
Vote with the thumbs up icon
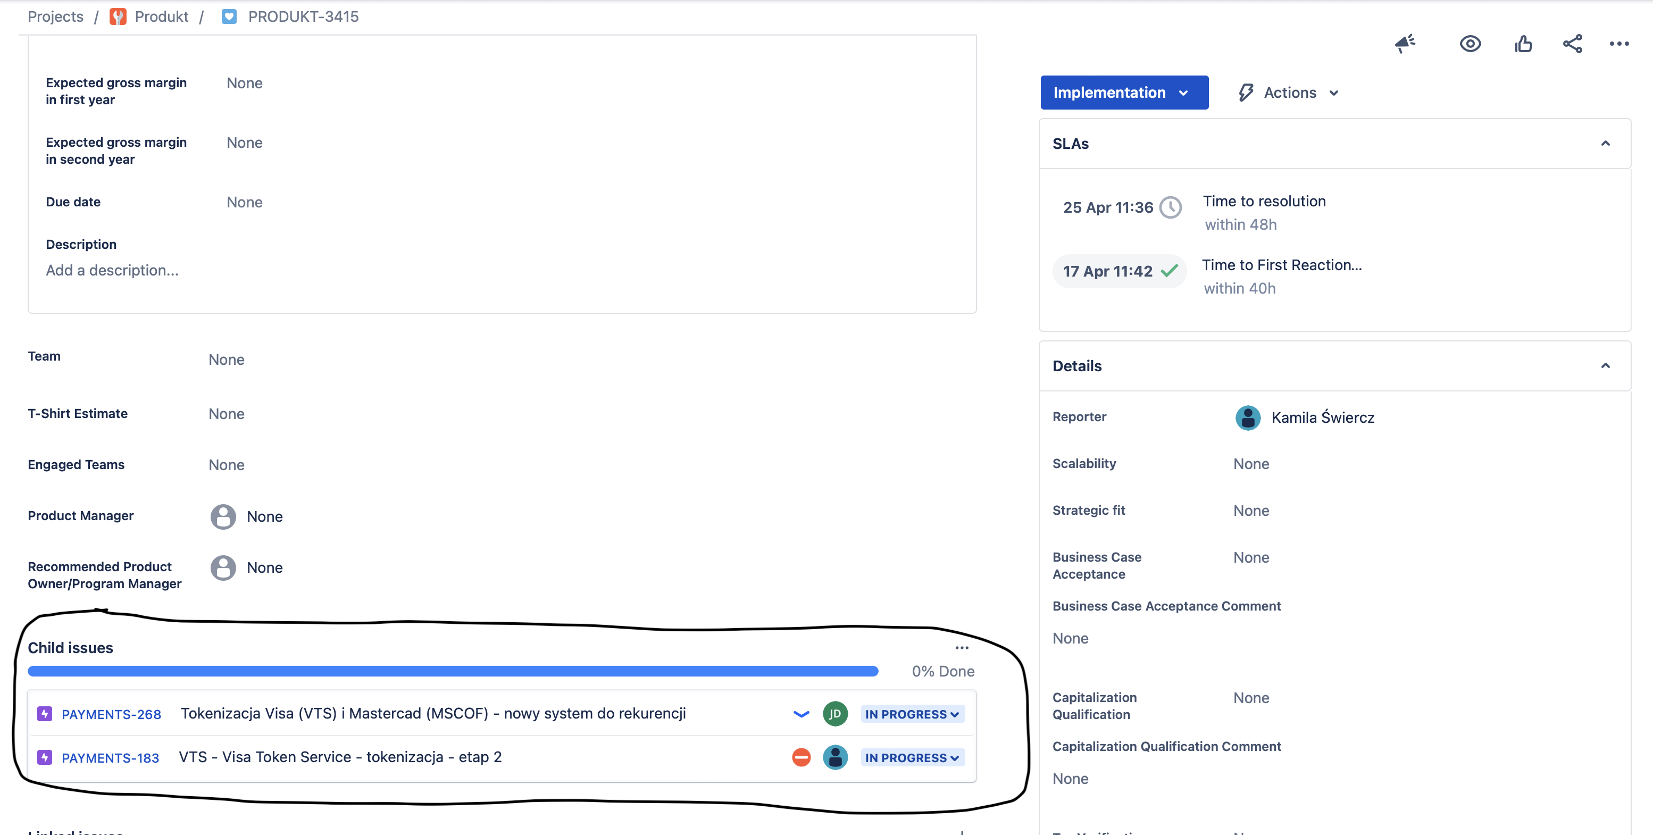click(1523, 44)
